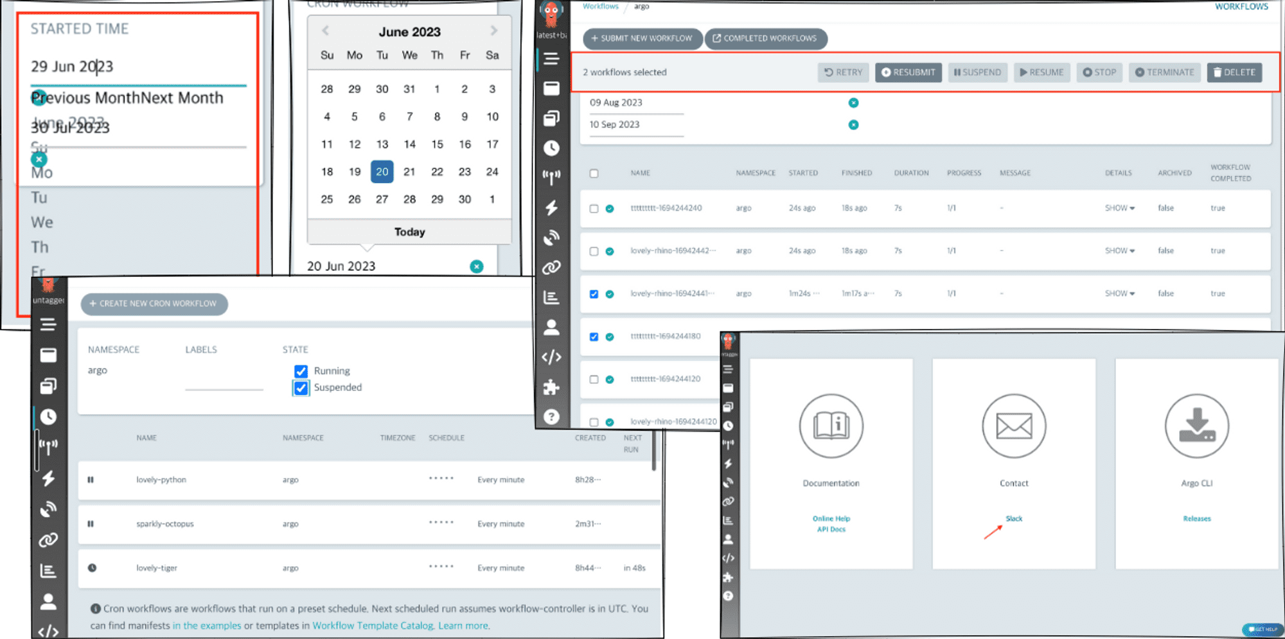Check the lovely-rhino-16942442 workflow checkbox
This screenshot has width=1285, height=639.
(x=594, y=251)
